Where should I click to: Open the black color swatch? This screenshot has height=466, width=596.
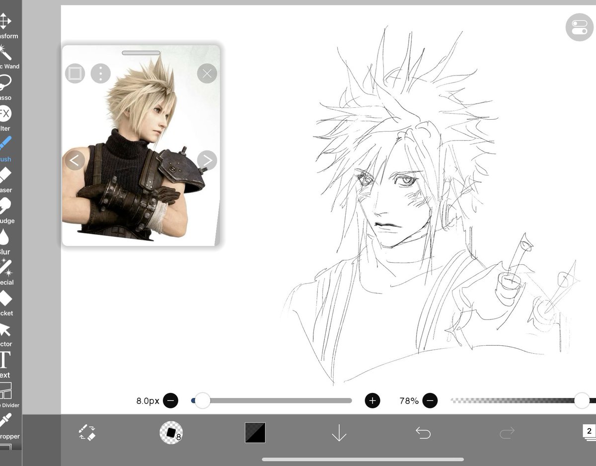point(255,433)
